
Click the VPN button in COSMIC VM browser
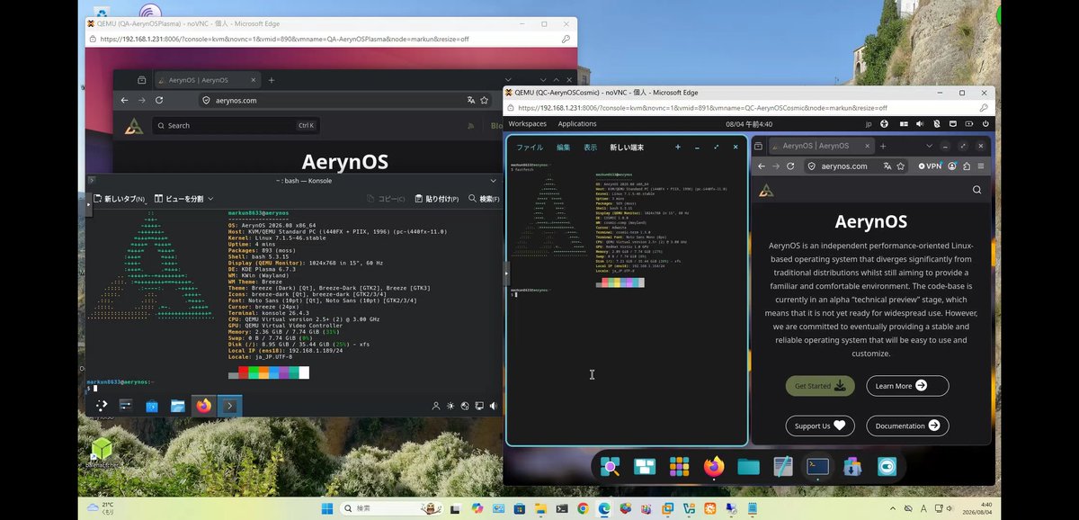point(930,166)
